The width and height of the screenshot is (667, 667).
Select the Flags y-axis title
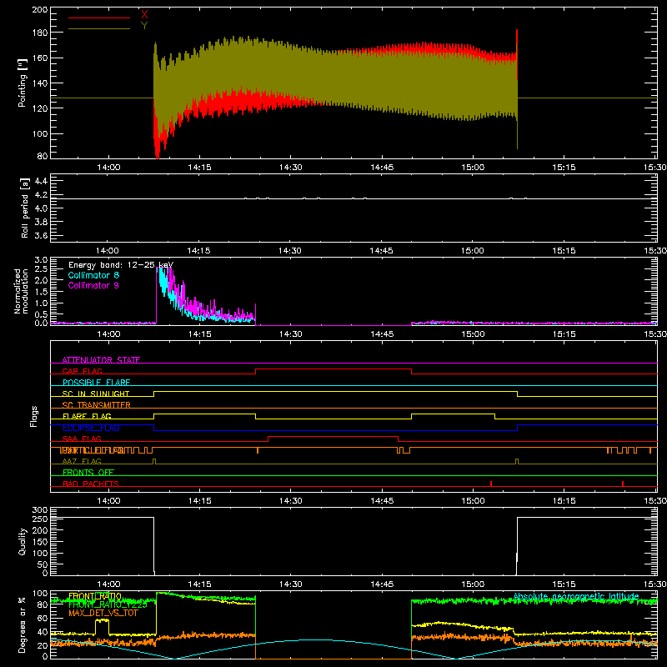pos(34,416)
